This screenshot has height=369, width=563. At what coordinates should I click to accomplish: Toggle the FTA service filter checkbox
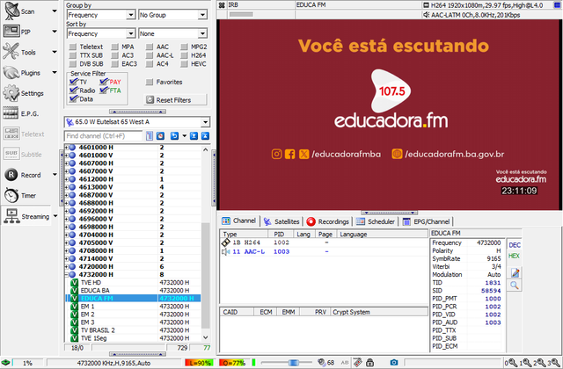pos(104,90)
